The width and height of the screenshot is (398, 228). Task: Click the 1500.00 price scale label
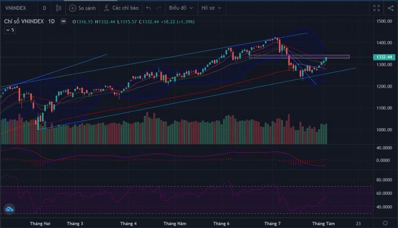point(384,21)
